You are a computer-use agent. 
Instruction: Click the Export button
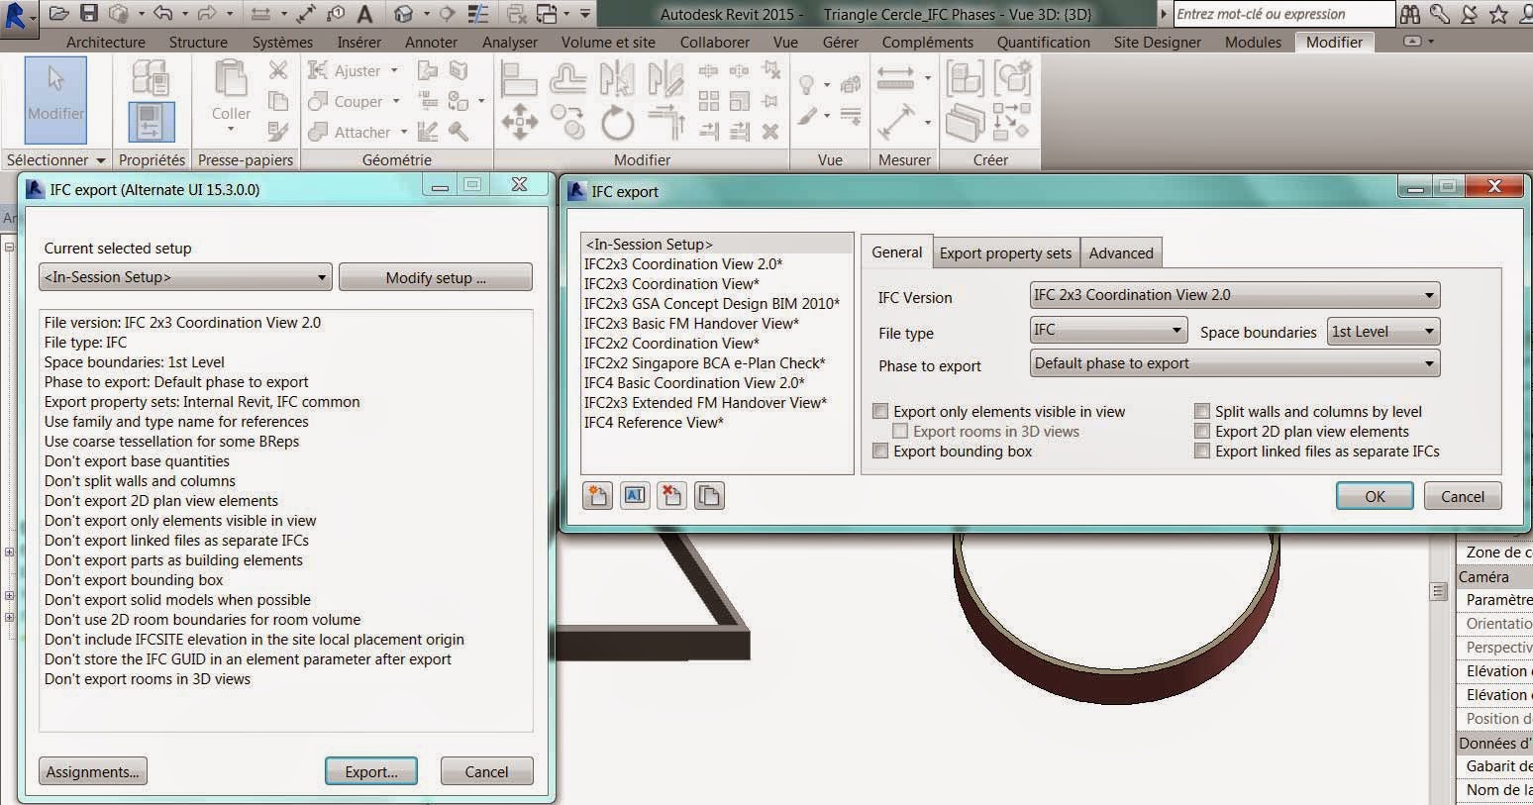[371, 771]
